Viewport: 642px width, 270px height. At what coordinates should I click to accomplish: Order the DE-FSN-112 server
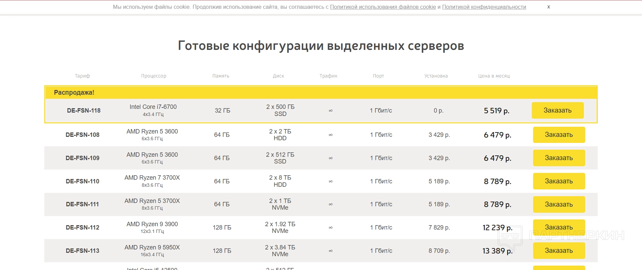pos(559,227)
